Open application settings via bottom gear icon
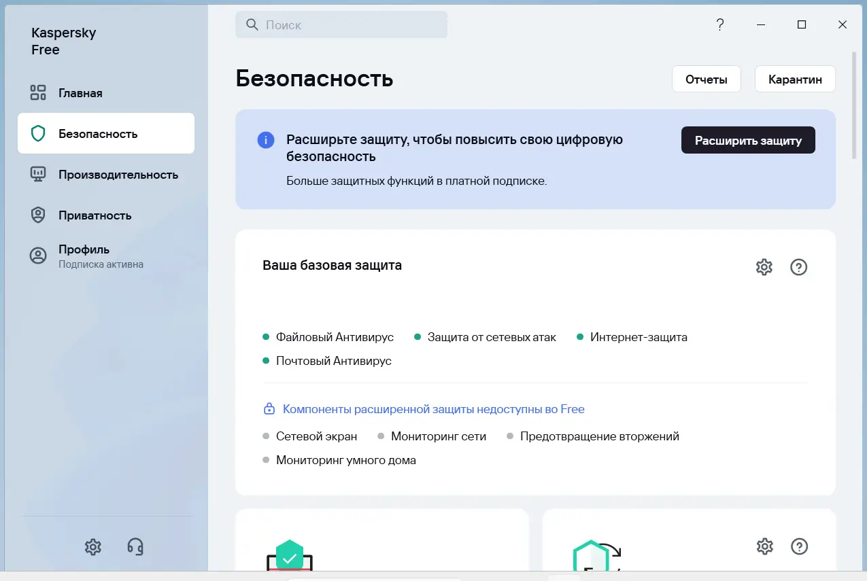This screenshot has width=867, height=581. pyautogui.click(x=92, y=547)
